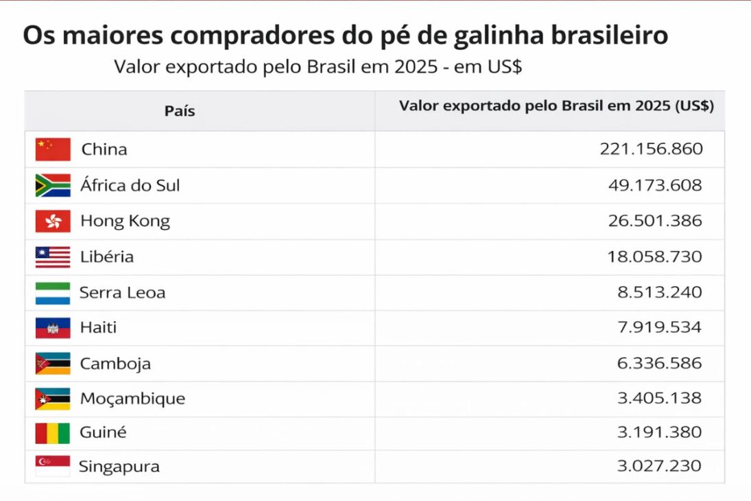Click the Guiné flag icon
Image resolution: width=751 pixels, height=501 pixels.
point(53,433)
